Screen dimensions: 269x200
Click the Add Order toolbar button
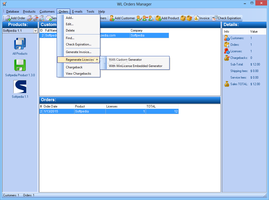[15, 18]
